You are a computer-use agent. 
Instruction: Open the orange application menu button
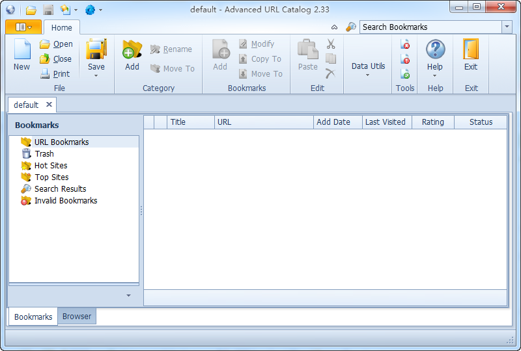click(x=23, y=27)
